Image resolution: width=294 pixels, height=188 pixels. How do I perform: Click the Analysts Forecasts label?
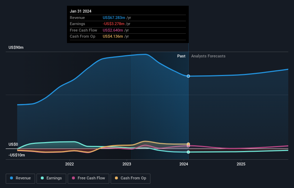pyautogui.click(x=208, y=56)
